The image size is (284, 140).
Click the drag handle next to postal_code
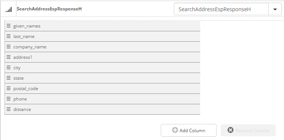tap(9, 88)
